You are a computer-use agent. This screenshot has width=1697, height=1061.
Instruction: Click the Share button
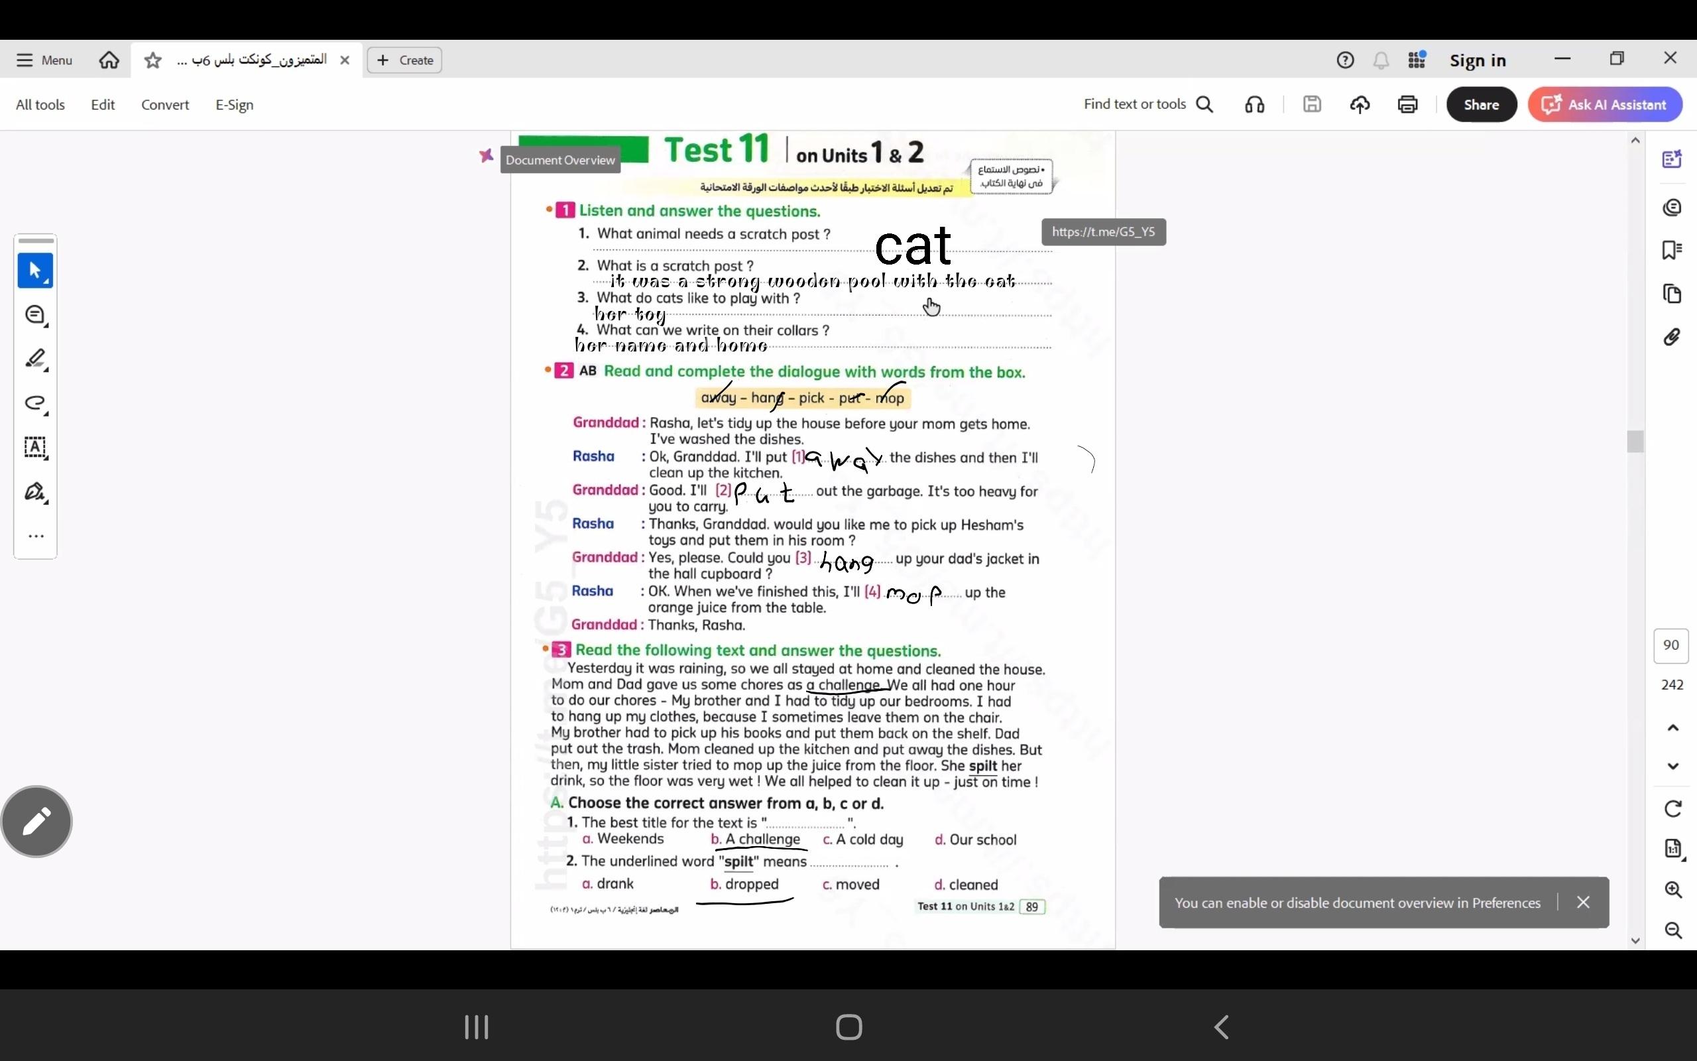pos(1481,105)
